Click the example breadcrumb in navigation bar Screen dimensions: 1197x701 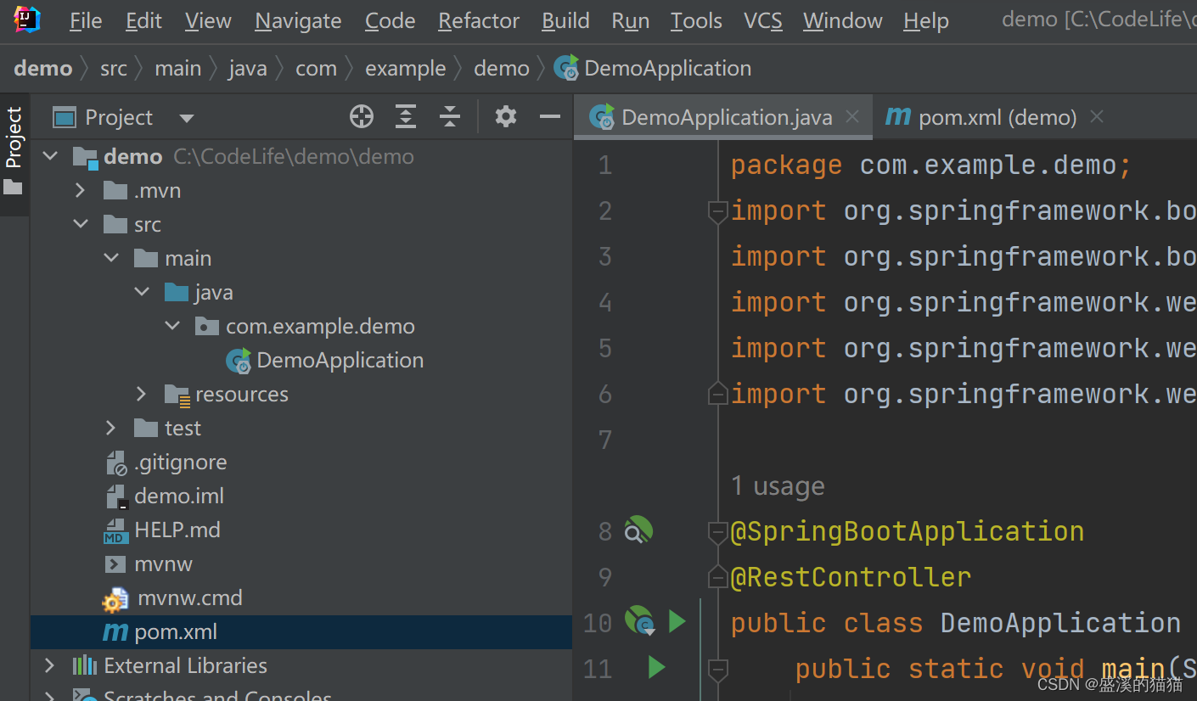point(405,68)
